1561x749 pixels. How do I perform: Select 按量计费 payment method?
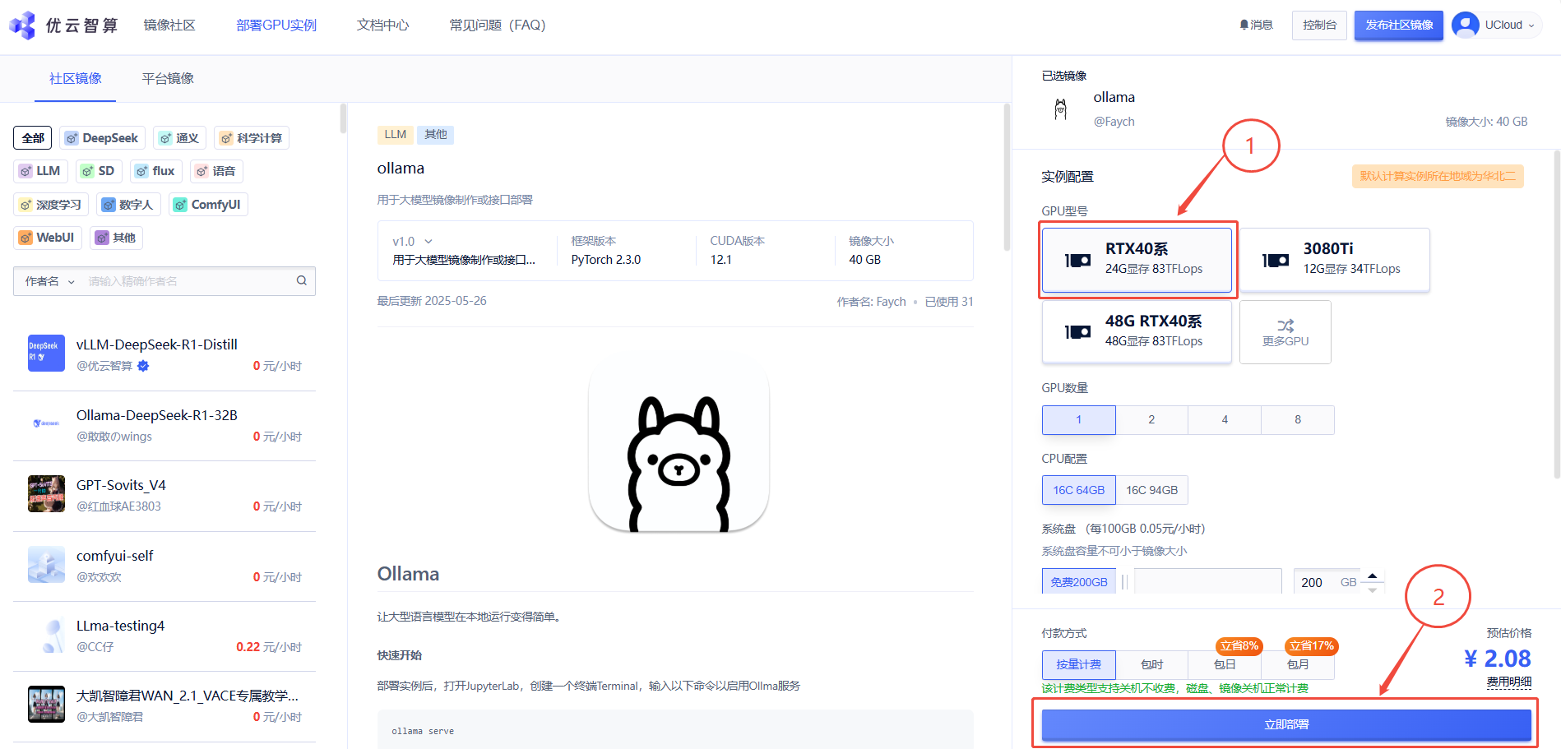(1079, 664)
